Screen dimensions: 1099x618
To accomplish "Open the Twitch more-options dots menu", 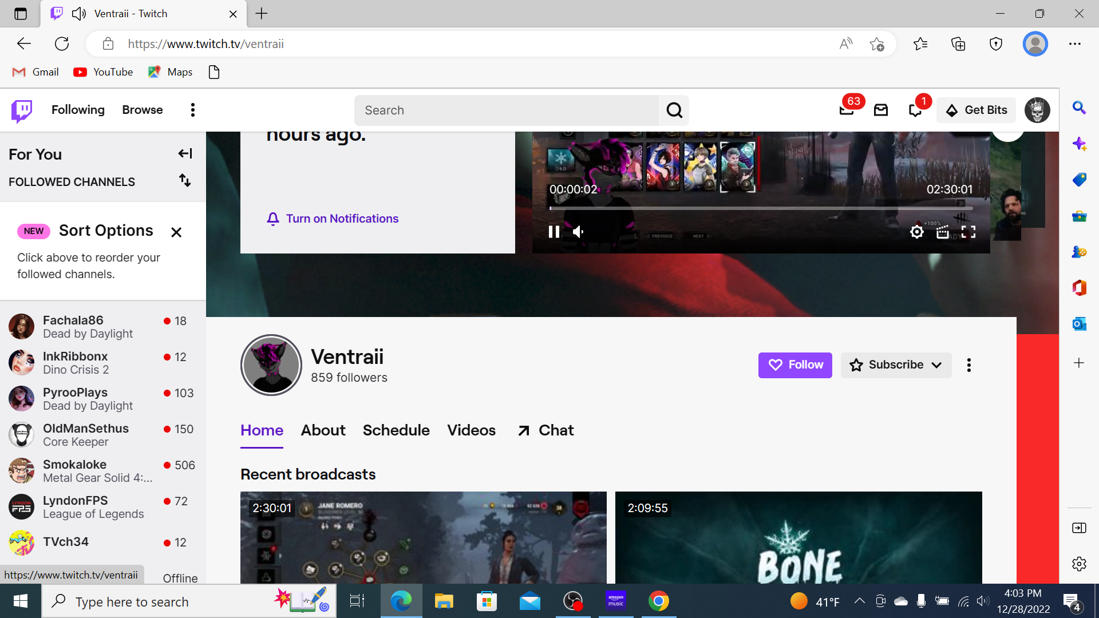I will point(192,110).
